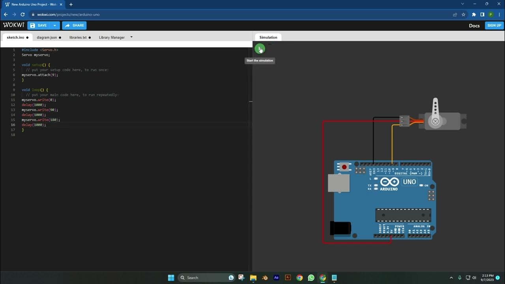Expand the editor tabs dropdown arrow
Viewport: 505px width, 284px height.
(131, 37)
